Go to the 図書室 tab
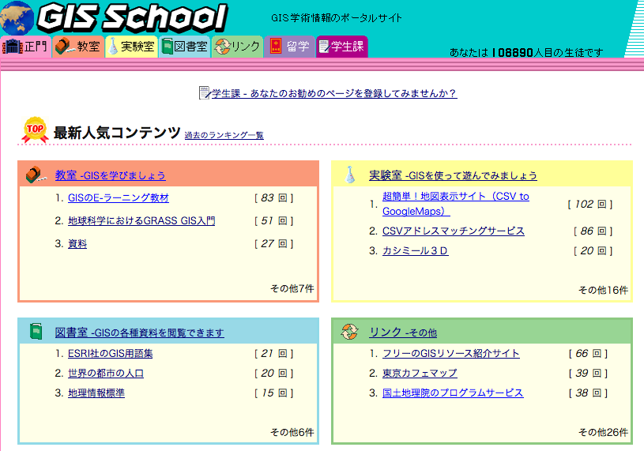The height and width of the screenshot is (451, 644). 184,47
